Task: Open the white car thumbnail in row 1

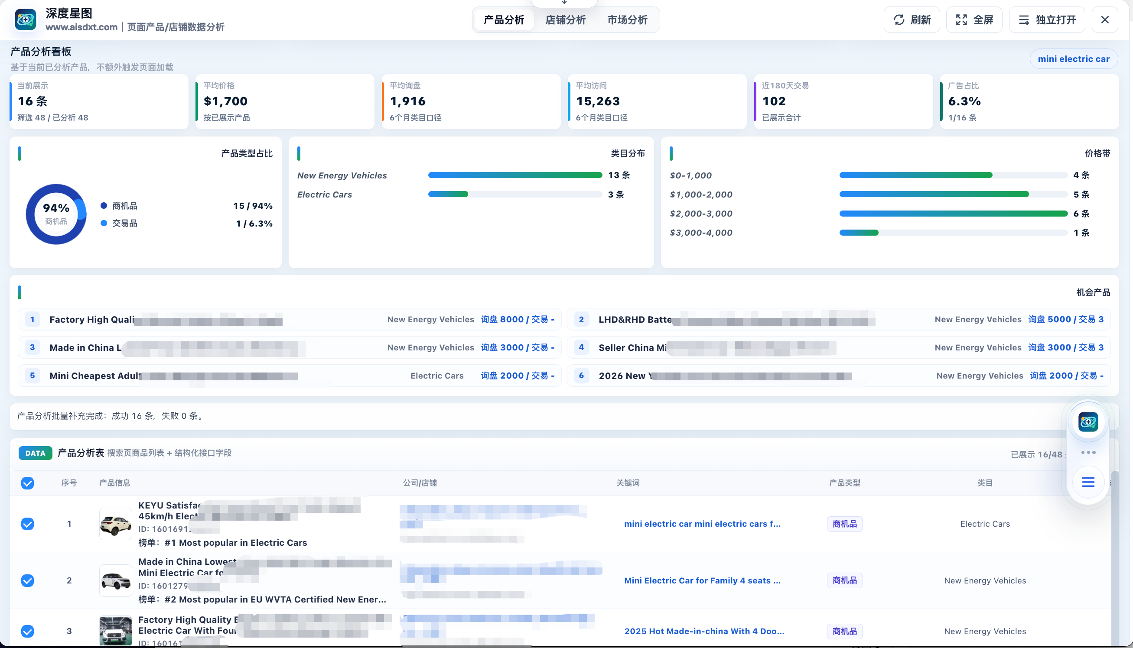Action: 115,524
